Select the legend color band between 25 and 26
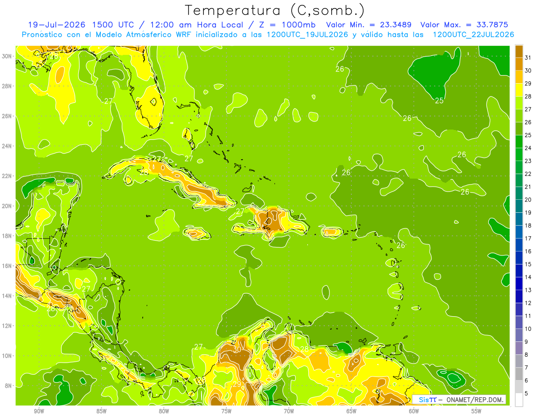Image resolution: width=540 pixels, height=417 pixels. coord(519,129)
